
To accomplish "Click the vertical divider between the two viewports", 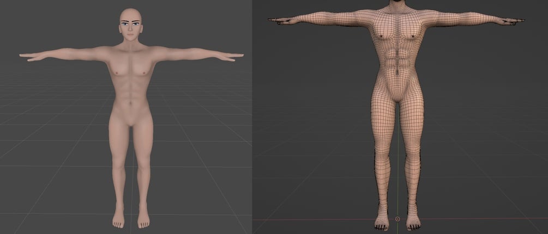I will tap(252, 117).
